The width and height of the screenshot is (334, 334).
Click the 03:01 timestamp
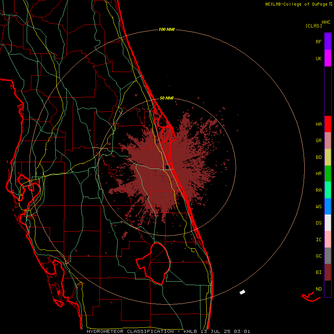tap(242, 331)
